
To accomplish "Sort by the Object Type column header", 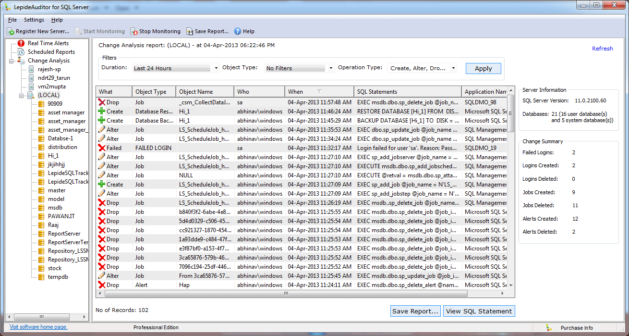I will click(x=154, y=91).
